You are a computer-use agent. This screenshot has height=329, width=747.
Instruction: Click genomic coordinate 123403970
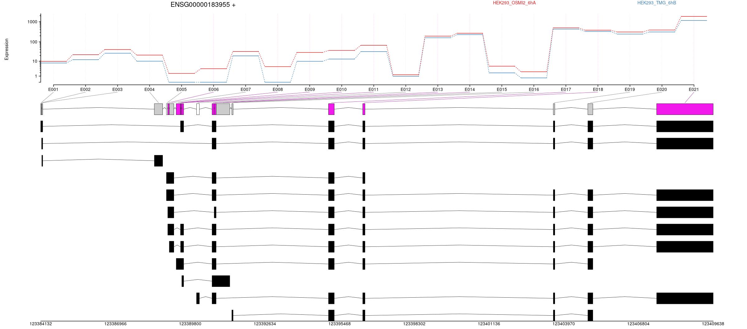point(564,324)
